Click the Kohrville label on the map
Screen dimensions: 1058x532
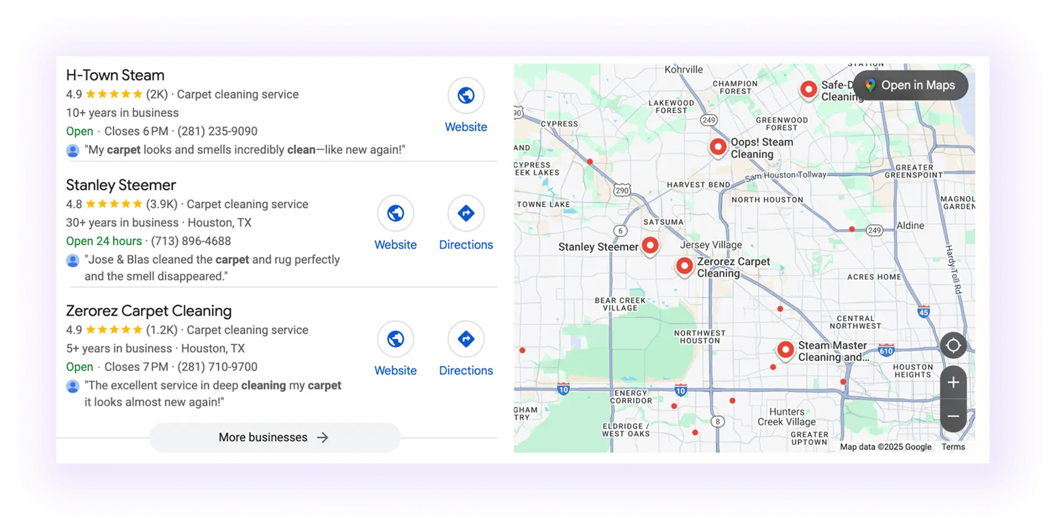[x=683, y=70]
